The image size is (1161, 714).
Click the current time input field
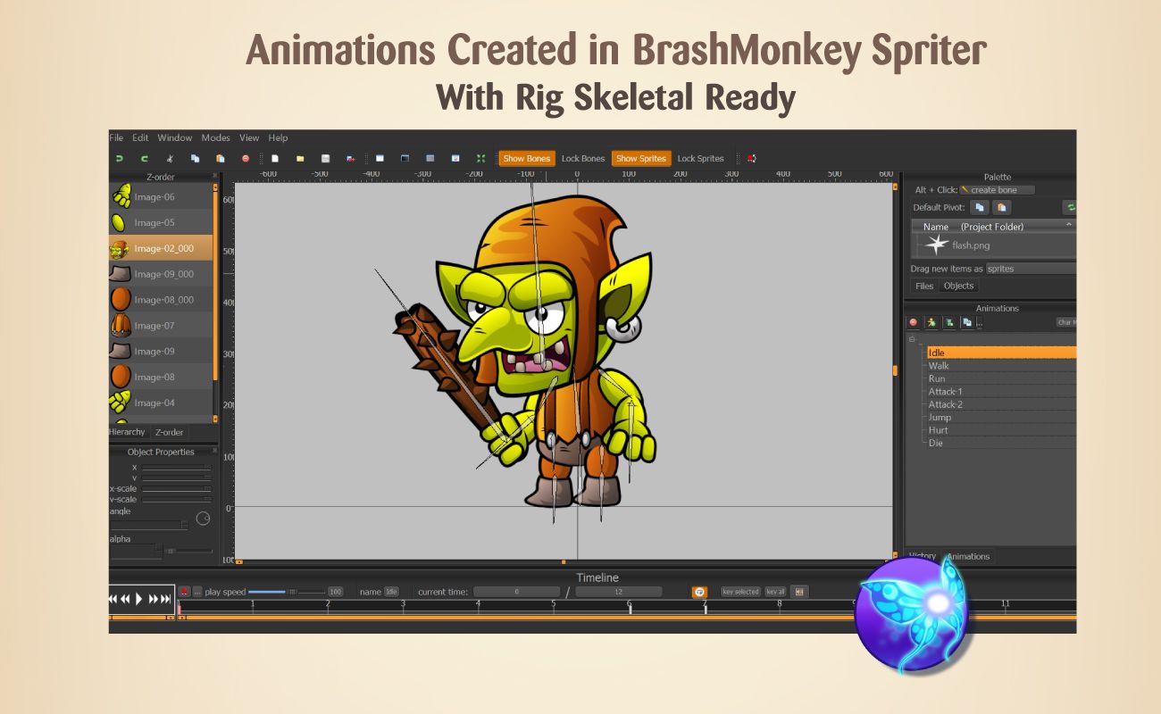(x=516, y=592)
